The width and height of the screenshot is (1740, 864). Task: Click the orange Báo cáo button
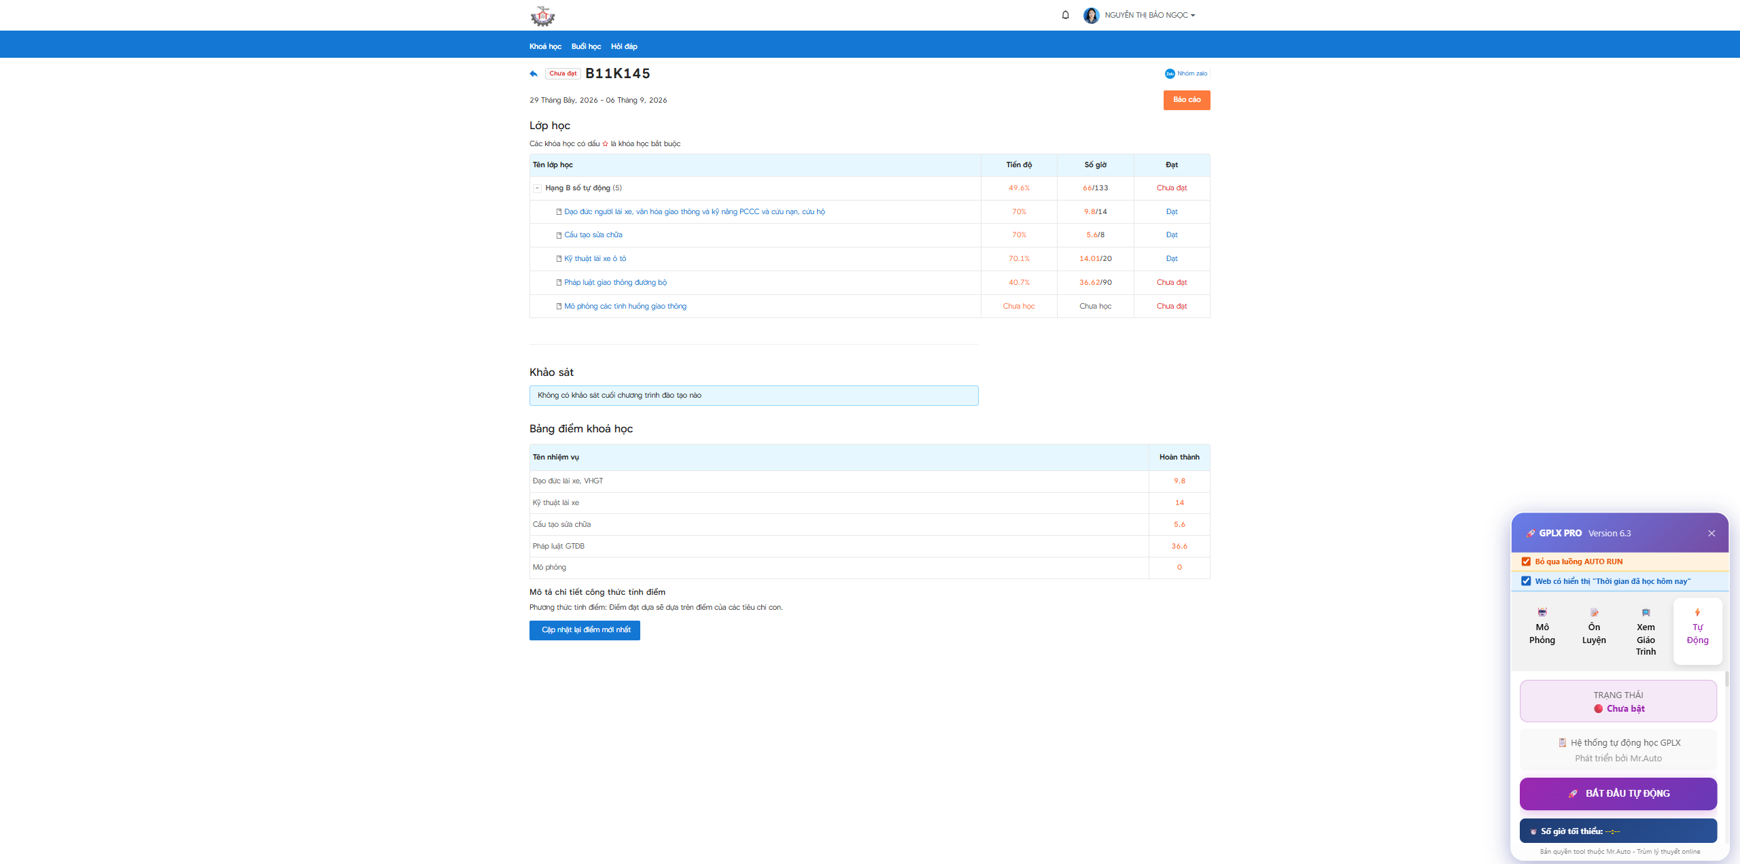(1187, 100)
